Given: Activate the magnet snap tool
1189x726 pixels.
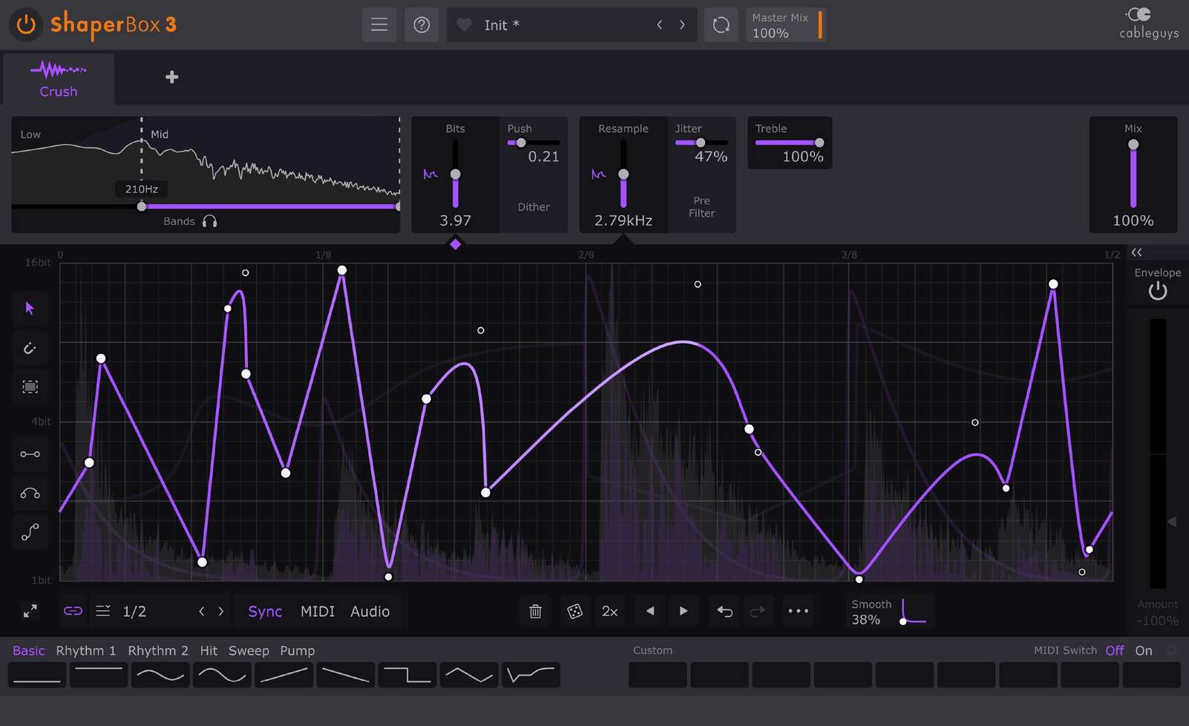Looking at the screenshot, I should click(30, 347).
